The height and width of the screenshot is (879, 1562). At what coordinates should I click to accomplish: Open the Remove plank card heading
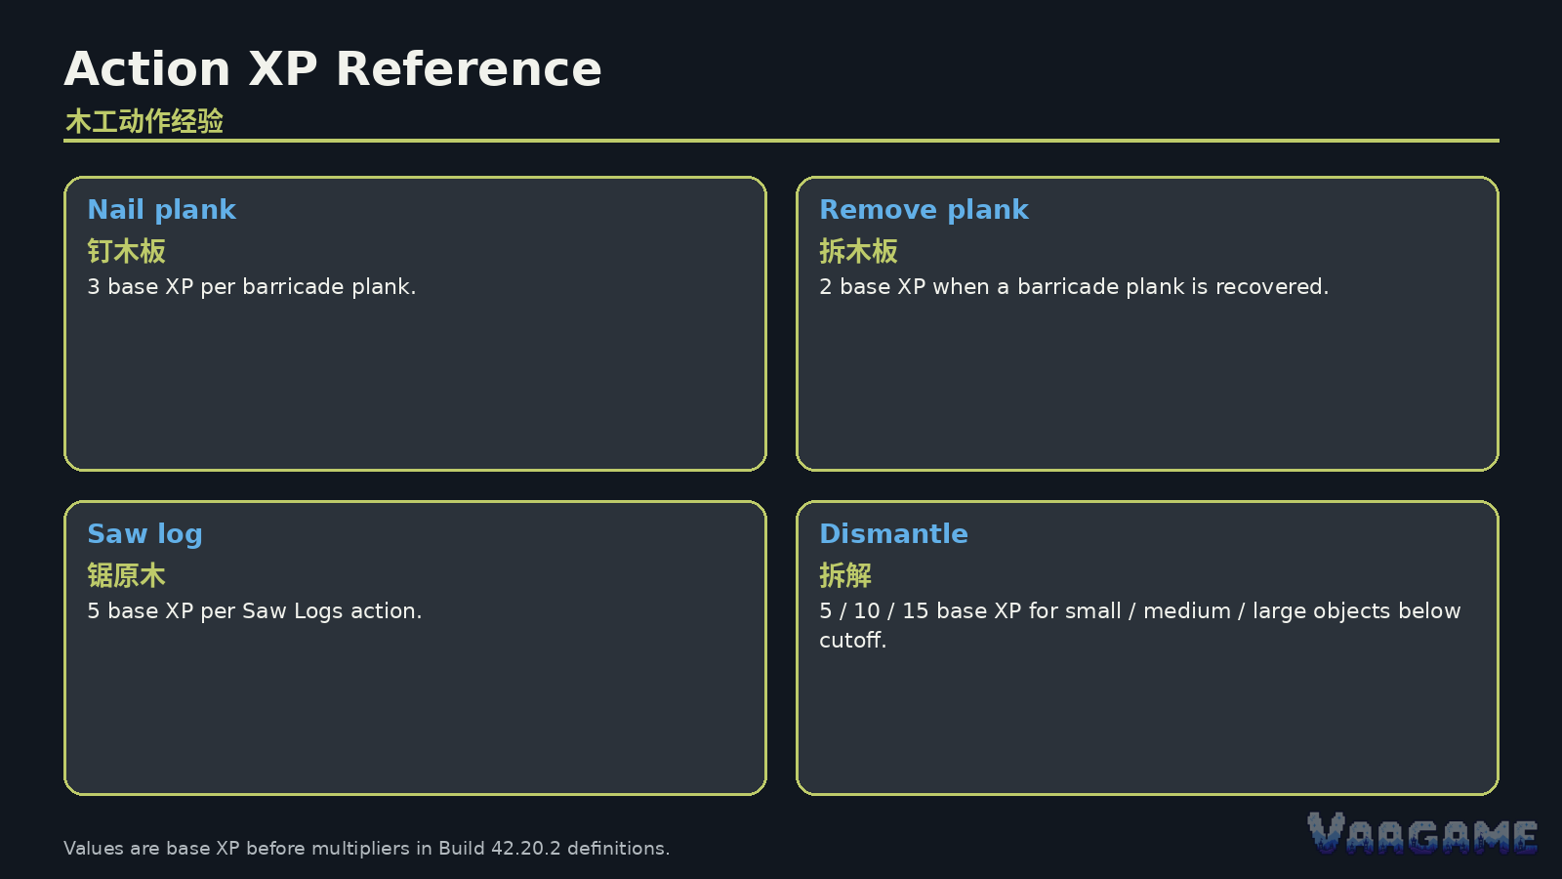pyautogui.click(x=924, y=209)
